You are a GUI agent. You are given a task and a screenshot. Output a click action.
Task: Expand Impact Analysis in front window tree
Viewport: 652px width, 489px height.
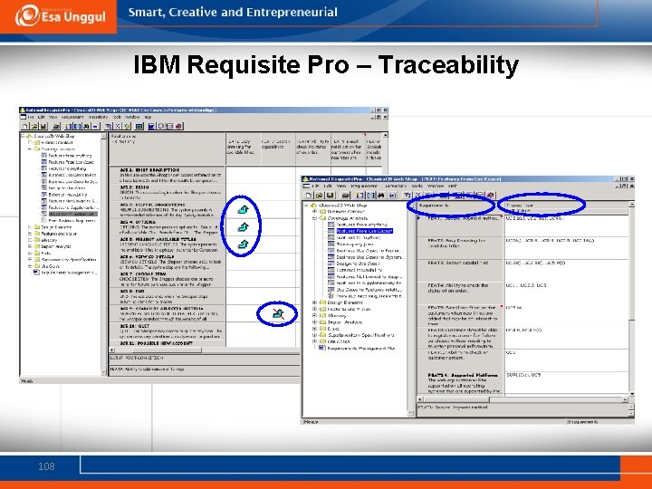[x=314, y=322]
